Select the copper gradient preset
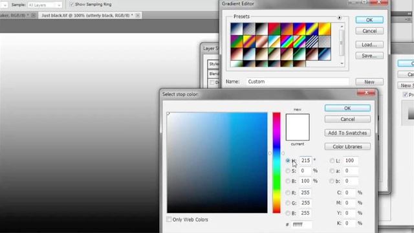 tap(261, 41)
